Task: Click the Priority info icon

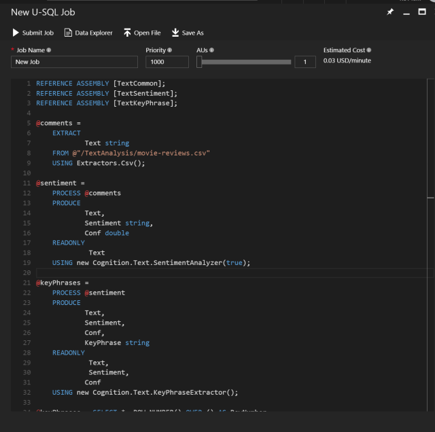Action: pyautogui.click(x=169, y=50)
